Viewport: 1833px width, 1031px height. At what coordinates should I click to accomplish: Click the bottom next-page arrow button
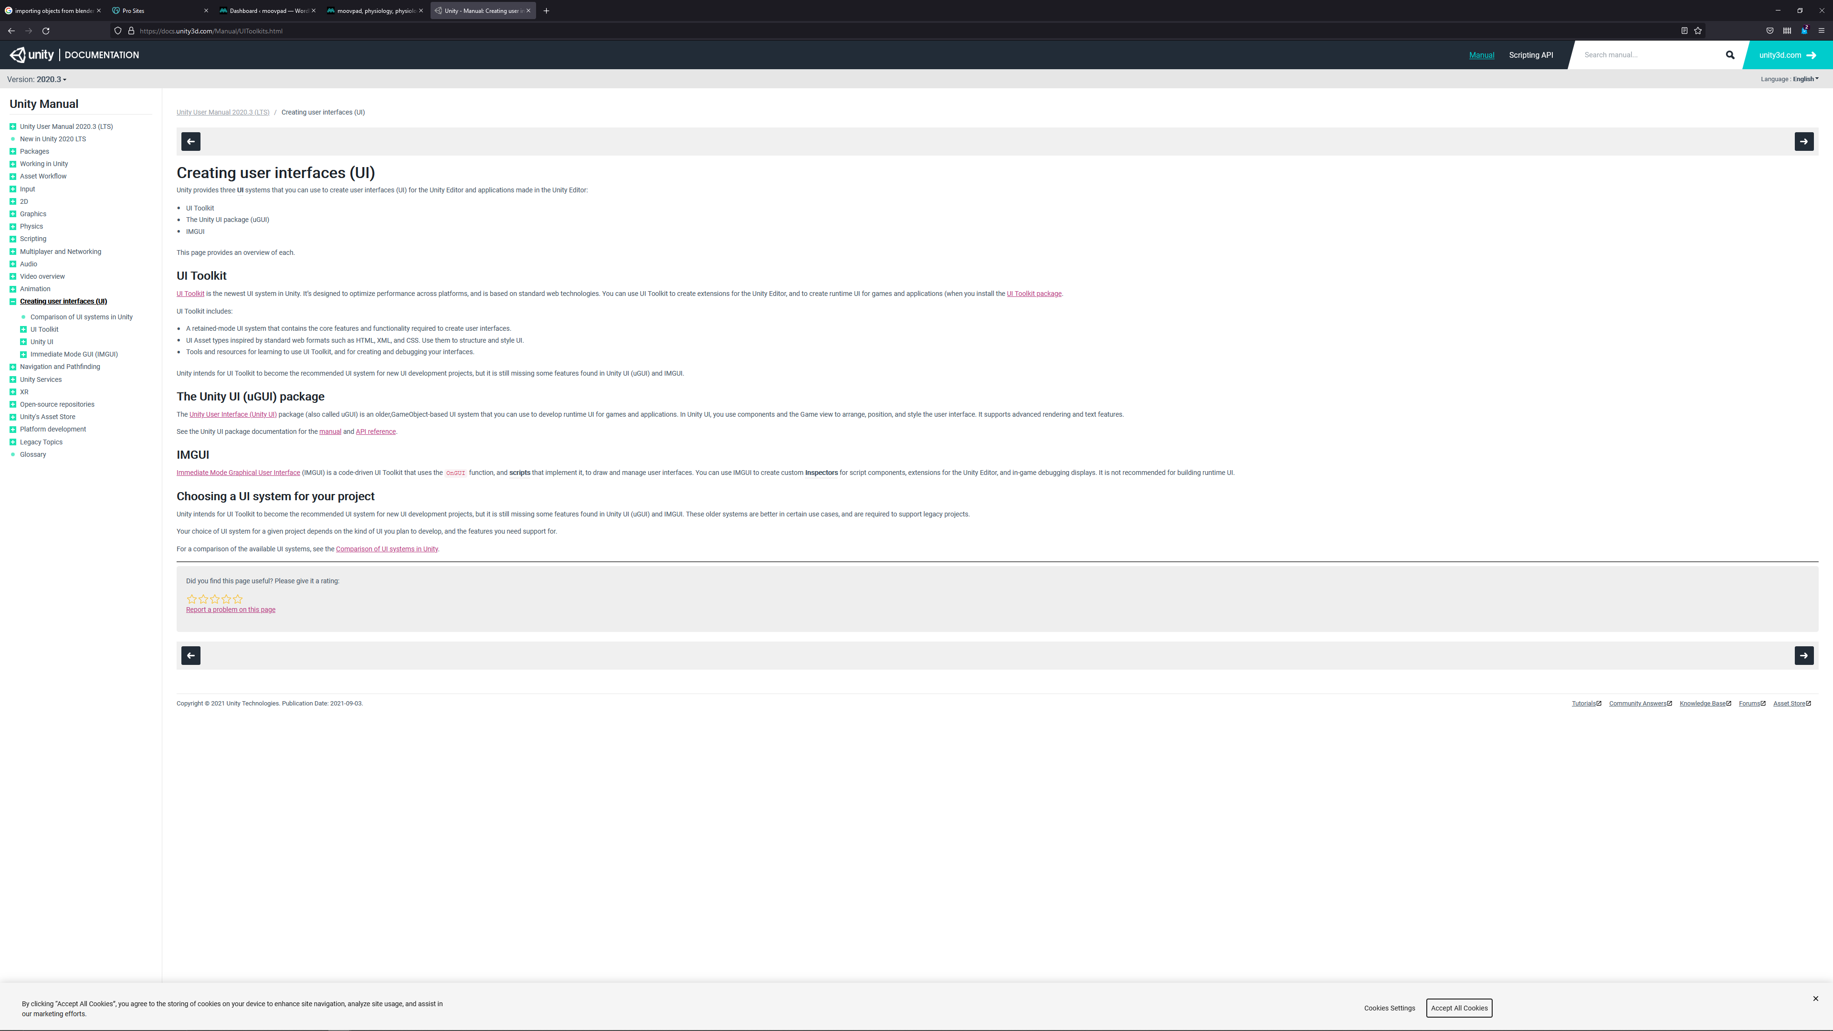click(x=1804, y=655)
